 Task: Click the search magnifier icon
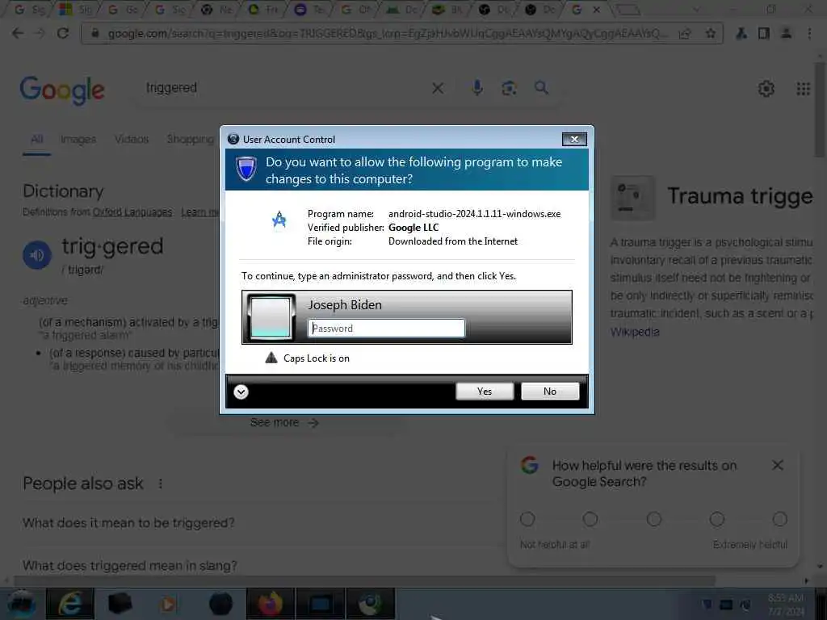click(541, 87)
